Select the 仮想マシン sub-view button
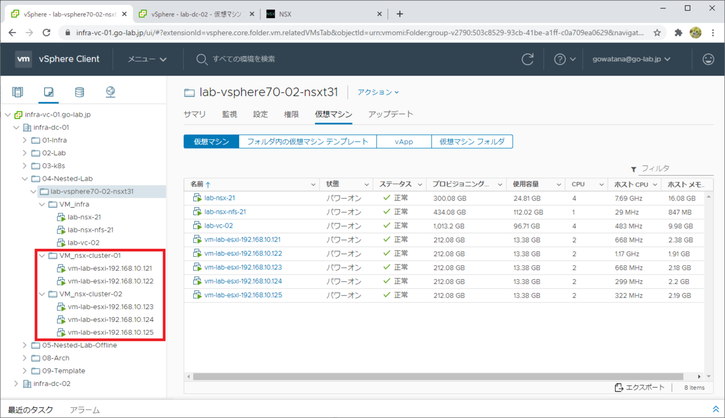725x418 pixels. point(211,141)
